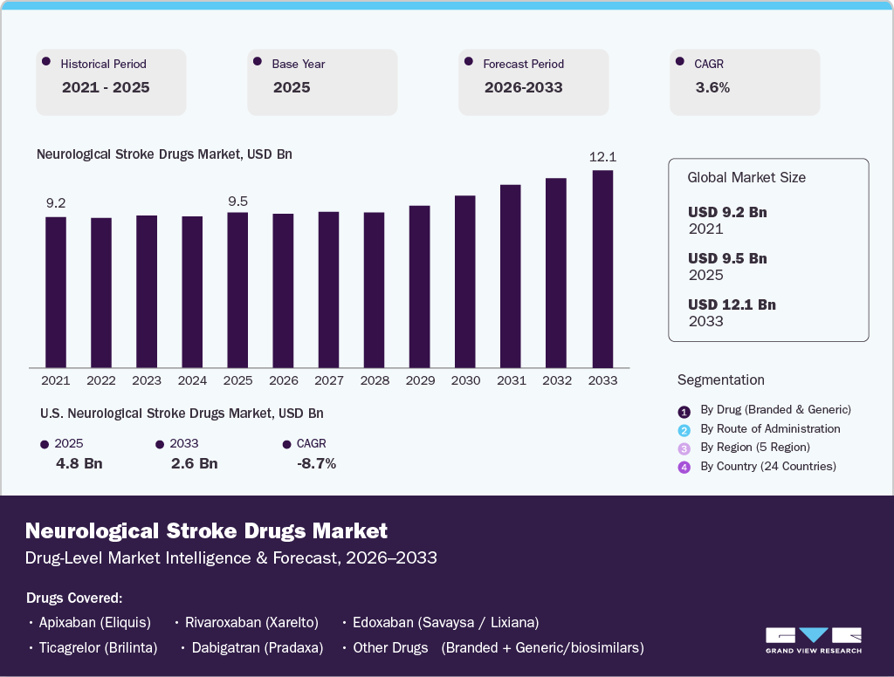This screenshot has width=894, height=677.
Task: Click the 2031 bar in chart
Action: click(x=511, y=277)
